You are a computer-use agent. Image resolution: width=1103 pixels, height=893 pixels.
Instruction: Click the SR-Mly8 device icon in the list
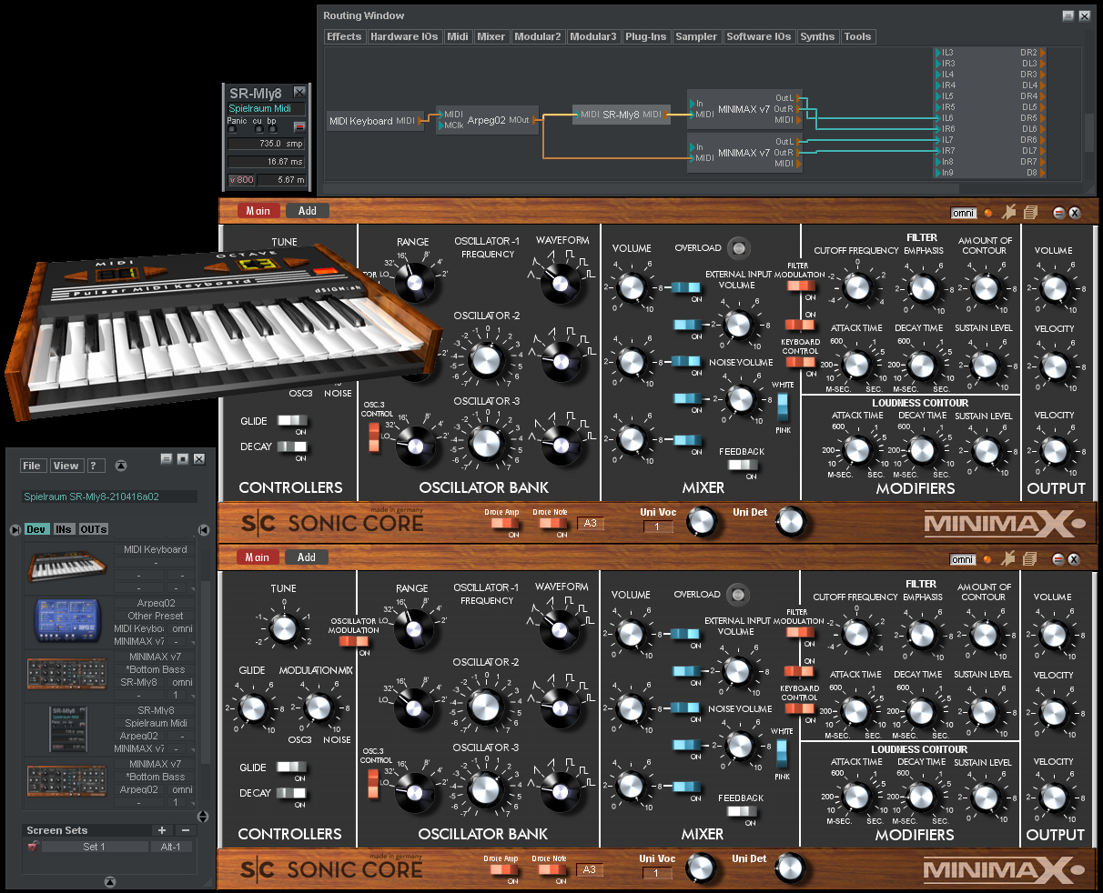(x=66, y=729)
